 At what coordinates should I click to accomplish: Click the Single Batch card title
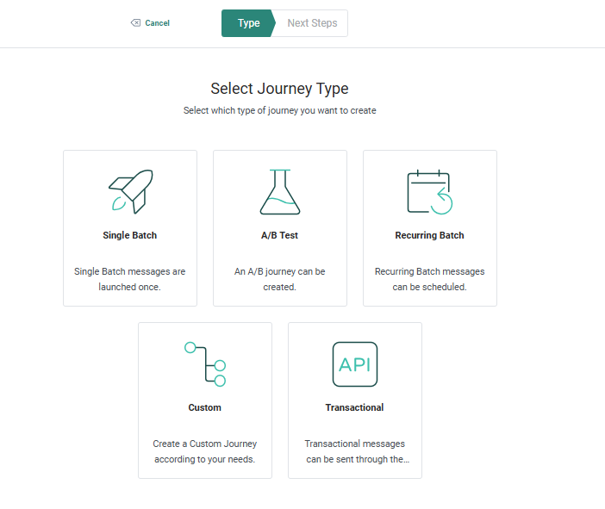click(x=130, y=235)
